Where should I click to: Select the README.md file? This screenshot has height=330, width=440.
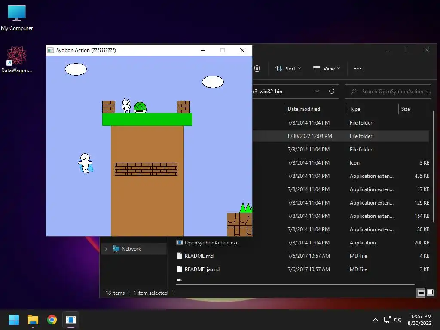(x=199, y=256)
